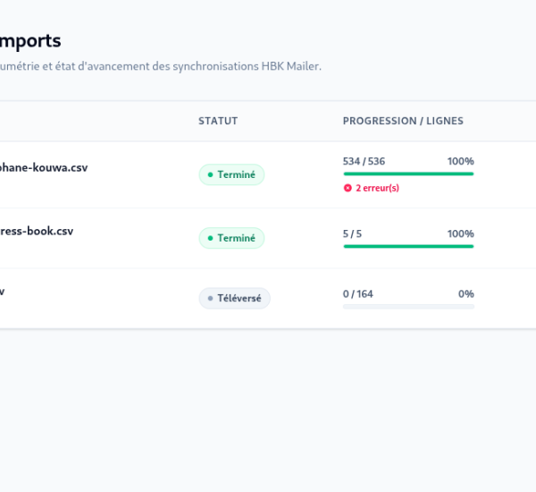This screenshot has height=492, width=536.
Task: Click the 534 / 536 progress bar
Action: (x=408, y=174)
